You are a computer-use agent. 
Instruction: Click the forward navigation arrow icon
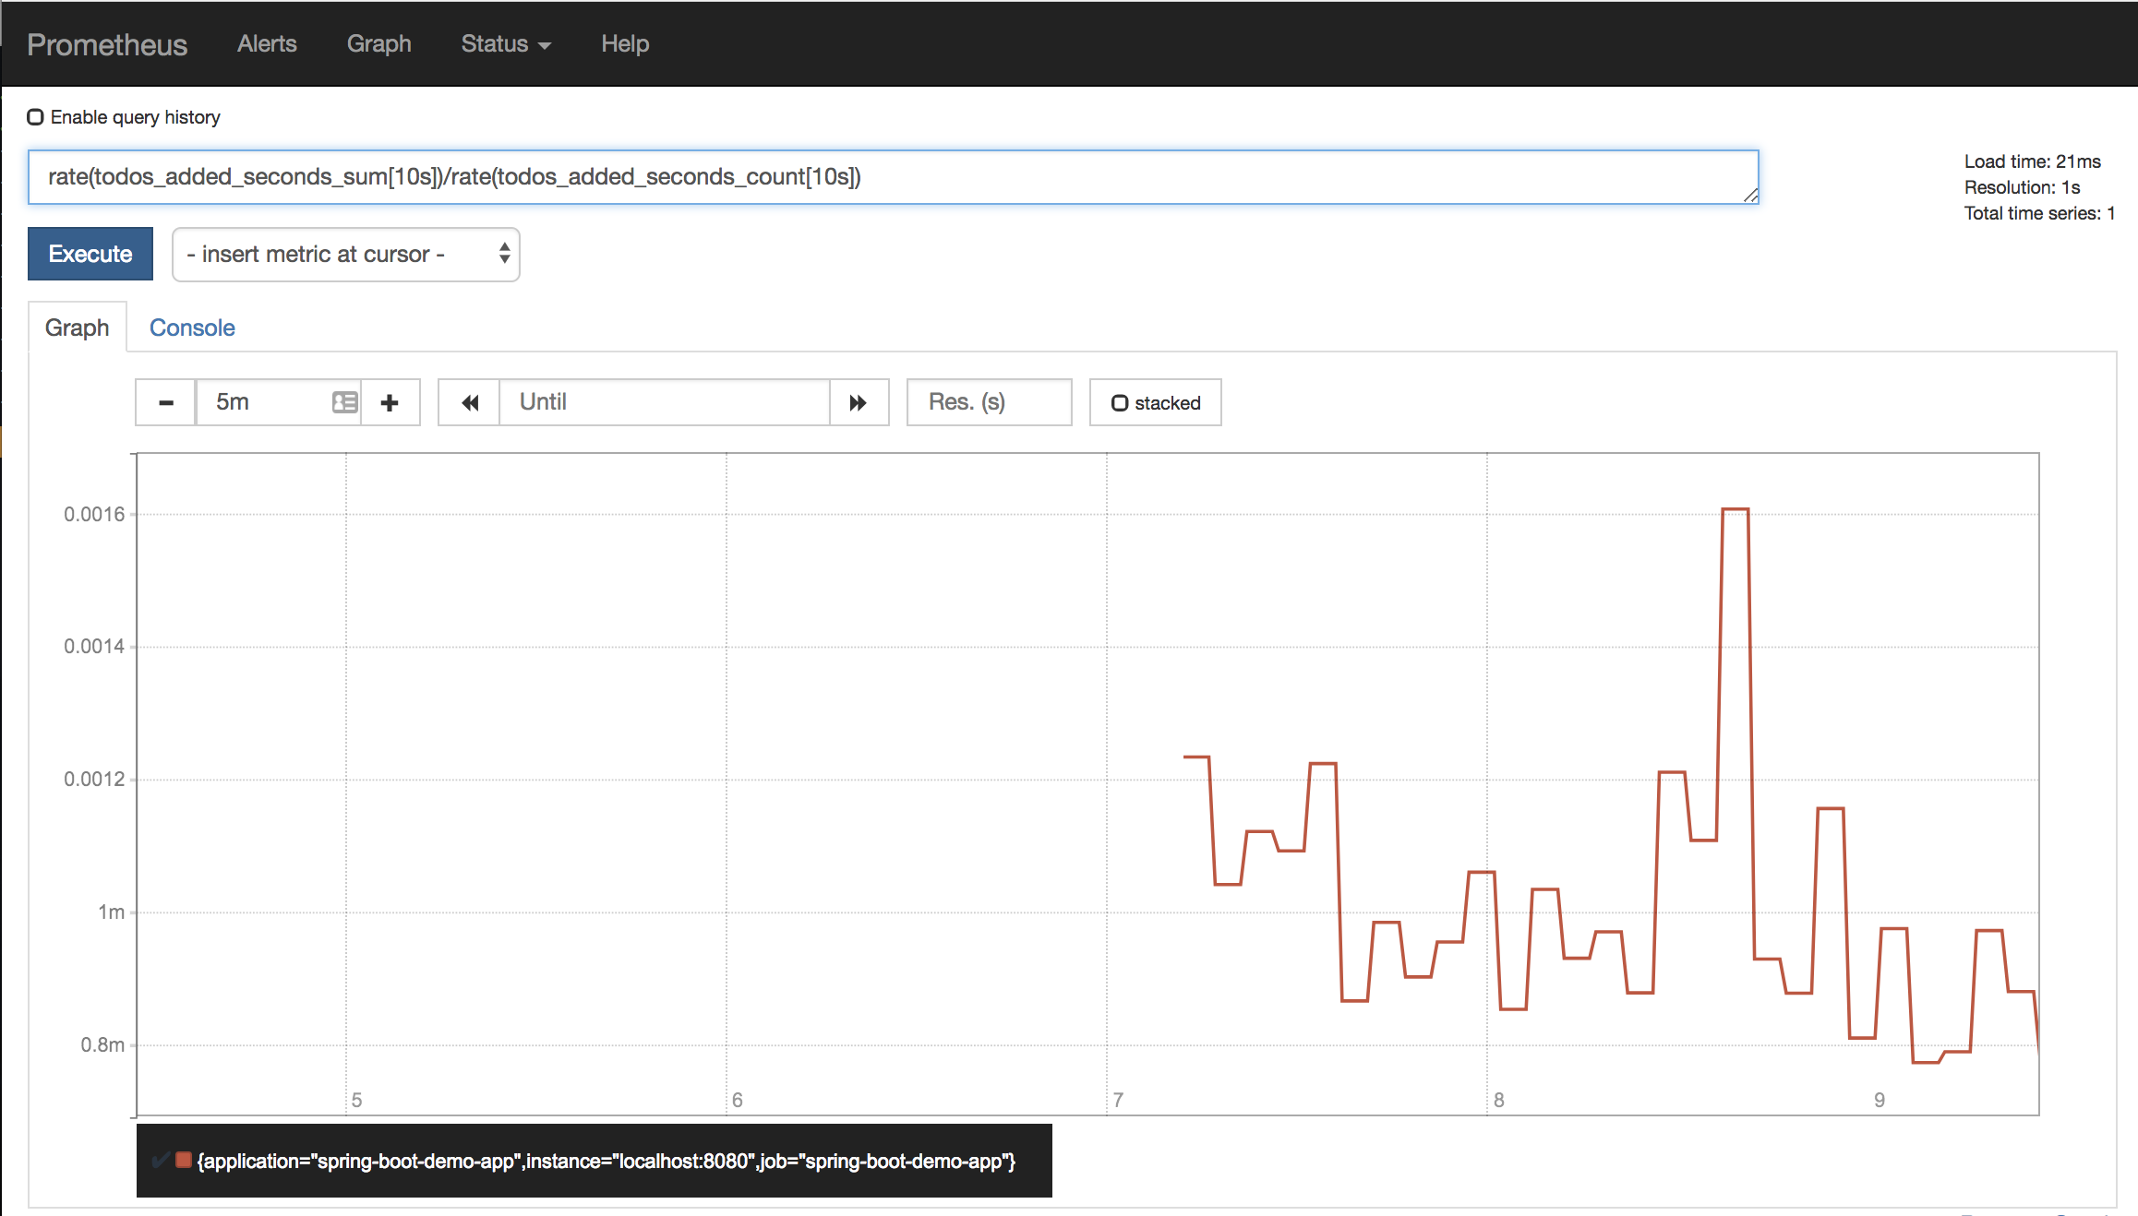click(x=856, y=402)
